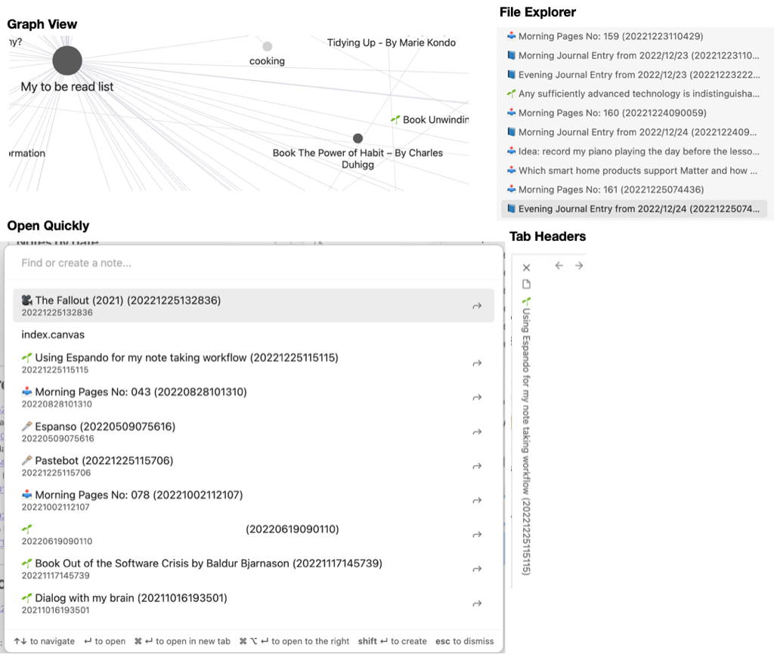
Task: Click the forward arrow in tab header
Action: pos(579,266)
